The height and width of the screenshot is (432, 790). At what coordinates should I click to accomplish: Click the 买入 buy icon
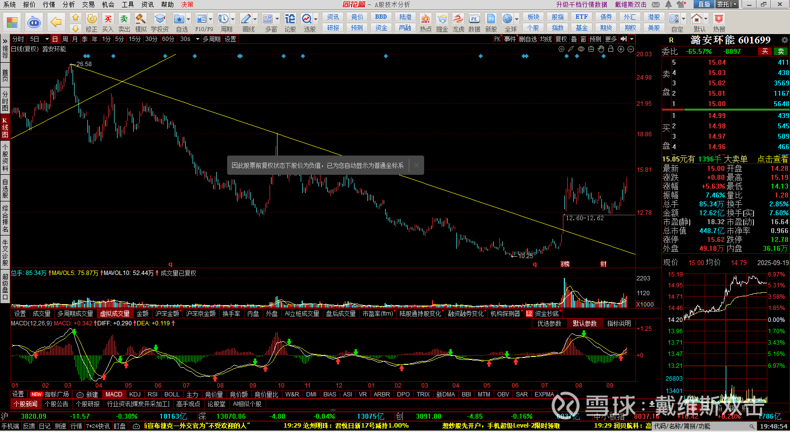coord(108,19)
